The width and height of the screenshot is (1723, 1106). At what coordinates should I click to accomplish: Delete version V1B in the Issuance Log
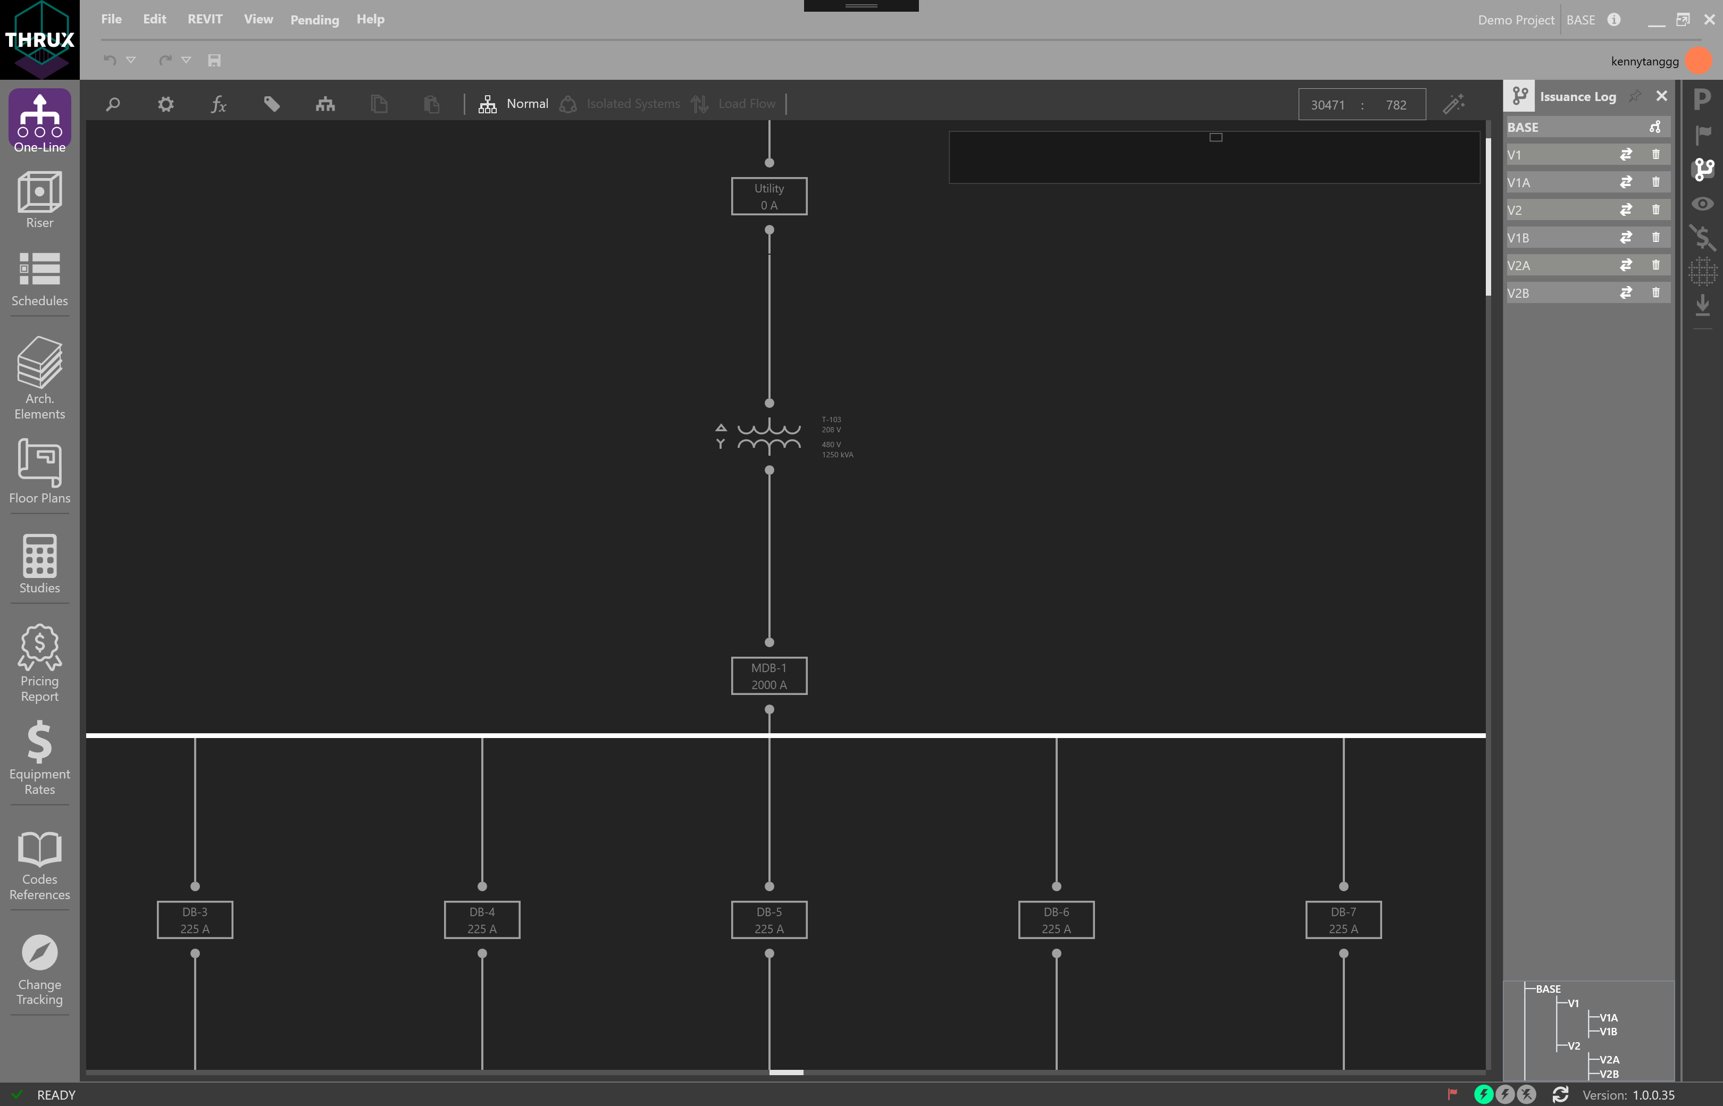coord(1656,237)
